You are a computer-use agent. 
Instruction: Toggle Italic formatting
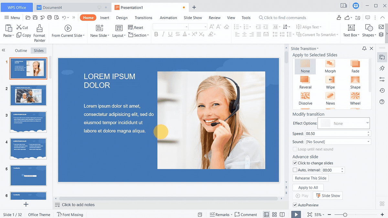(163, 34)
